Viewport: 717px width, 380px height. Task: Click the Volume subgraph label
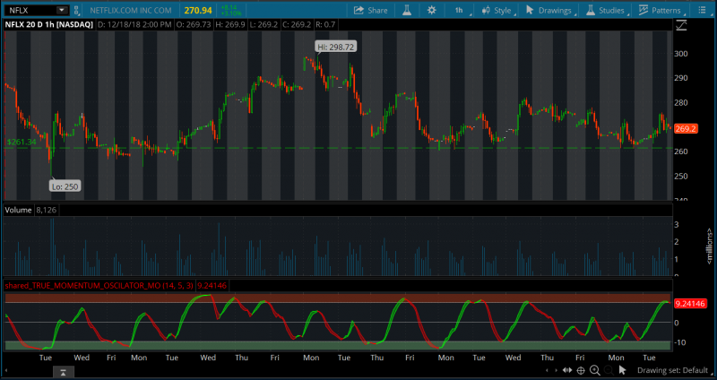pyautogui.click(x=18, y=210)
